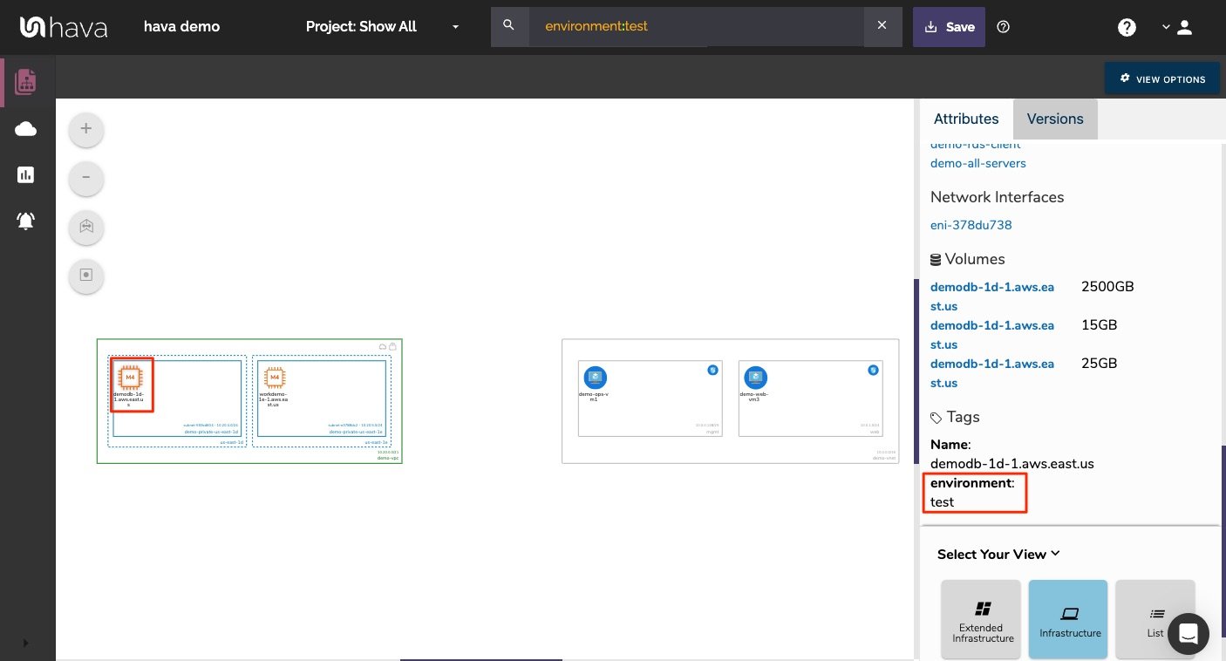Select the Extended Infrastructure view
Image resolution: width=1226 pixels, height=661 pixels.
point(981,620)
